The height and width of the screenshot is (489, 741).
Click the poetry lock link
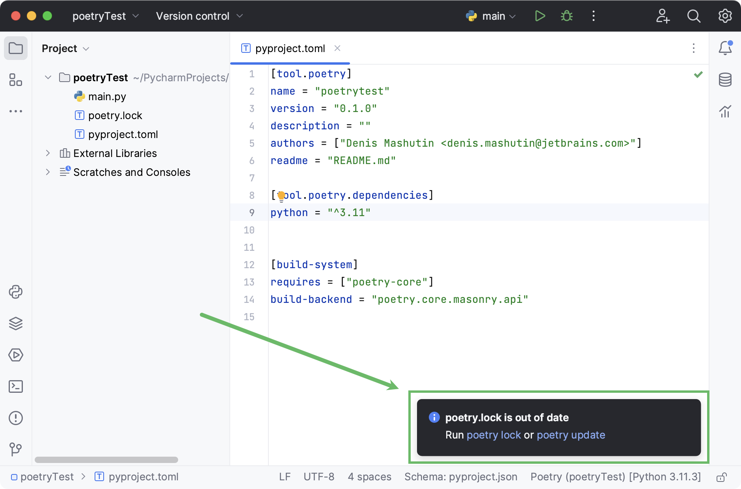point(493,435)
